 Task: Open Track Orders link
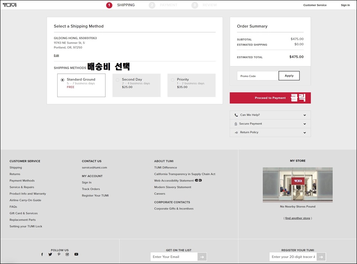click(91, 189)
